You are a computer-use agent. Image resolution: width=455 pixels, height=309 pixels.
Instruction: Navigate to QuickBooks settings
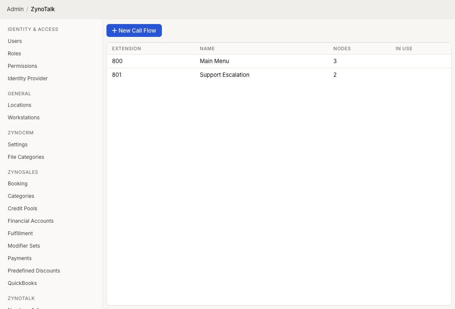[x=22, y=283]
